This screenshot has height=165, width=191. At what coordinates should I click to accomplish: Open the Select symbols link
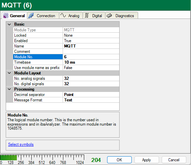(x=21, y=144)
